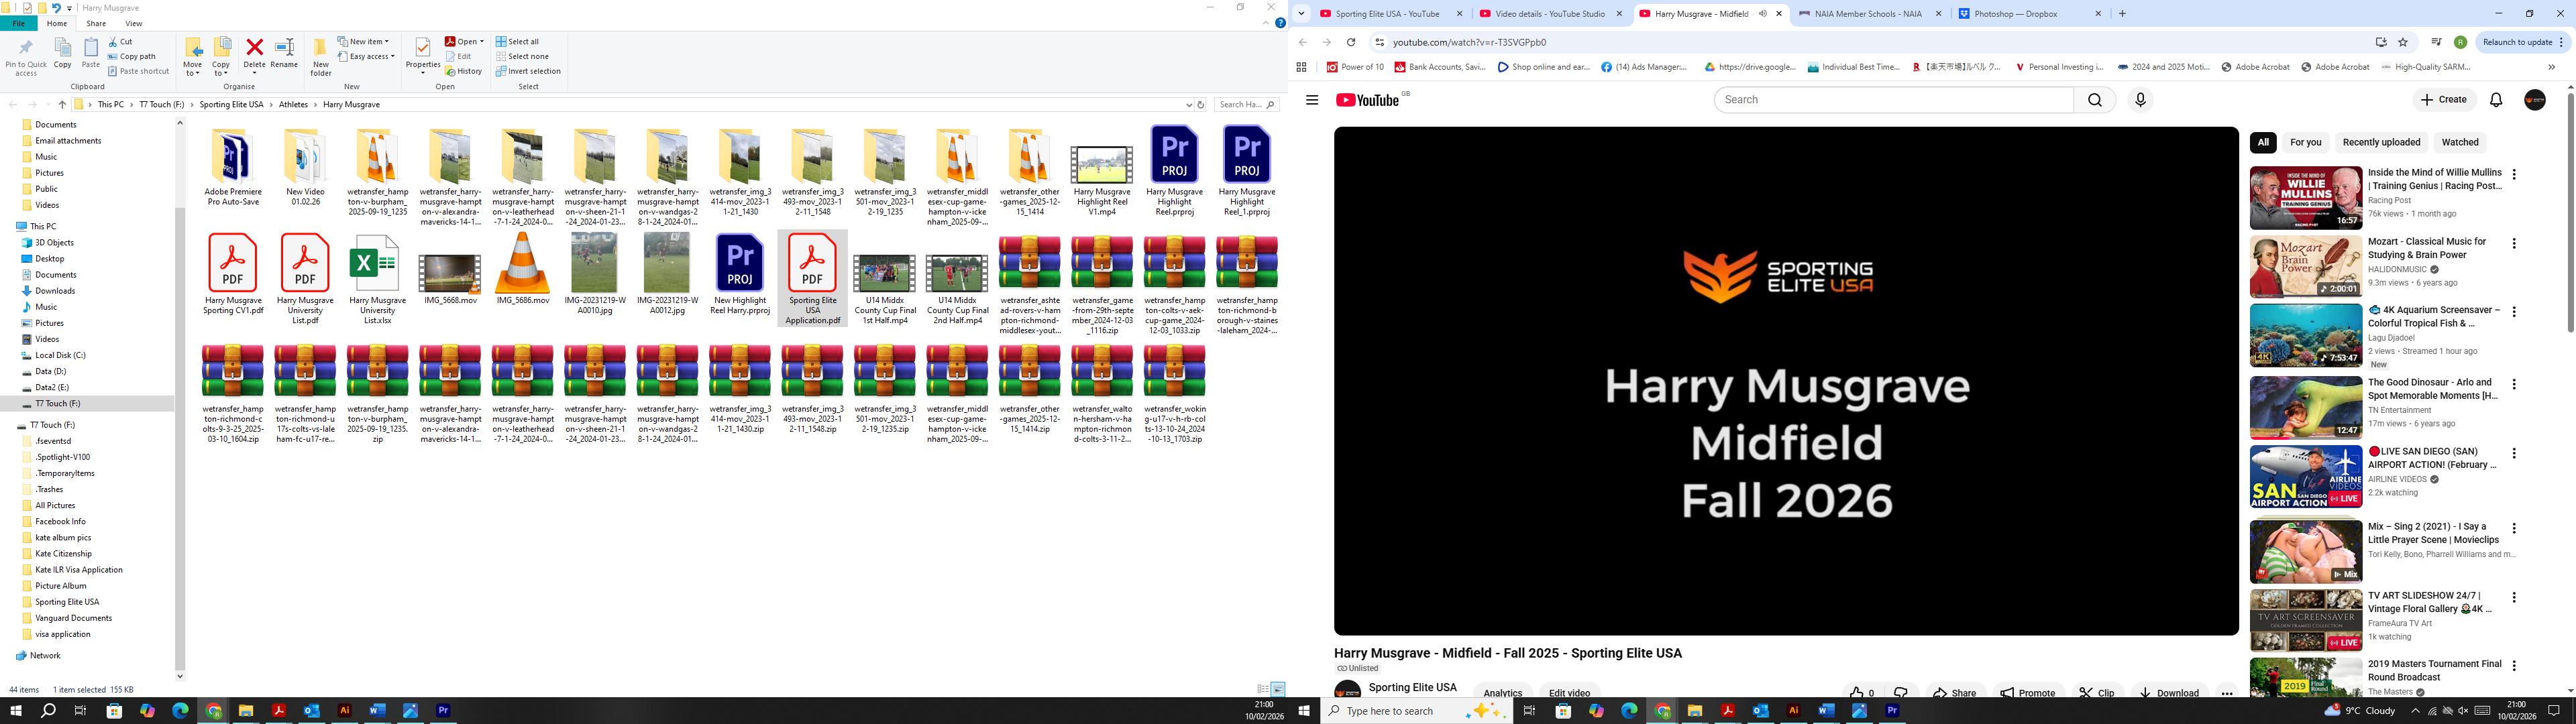
Task: Click the YouTube voice search microphone
Action: pyautogui.click(x=2140, y=100)
